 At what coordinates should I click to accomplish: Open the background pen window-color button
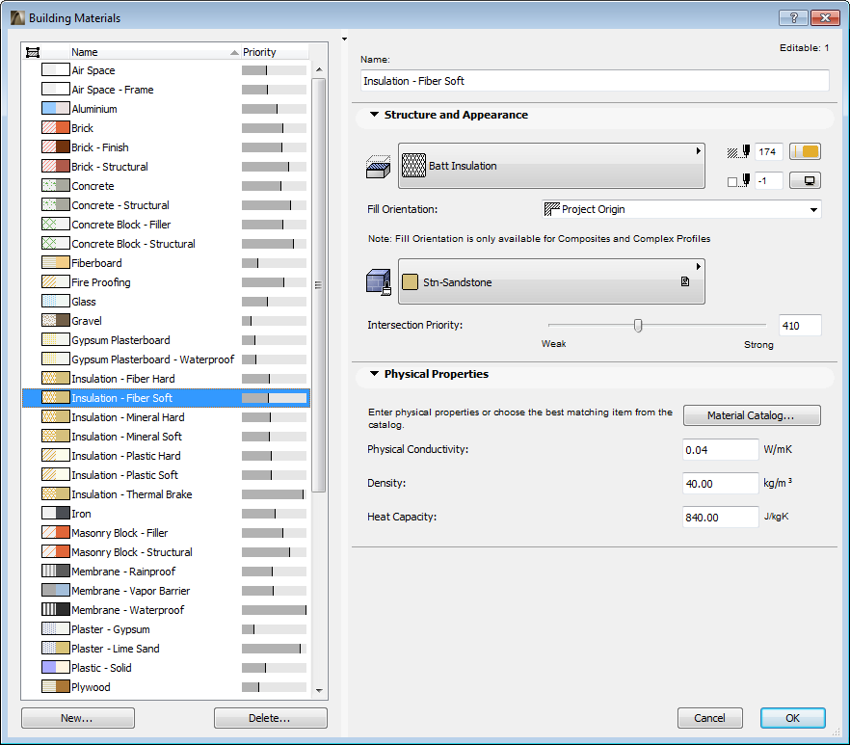pyautogui.click(x=805, y=180)
